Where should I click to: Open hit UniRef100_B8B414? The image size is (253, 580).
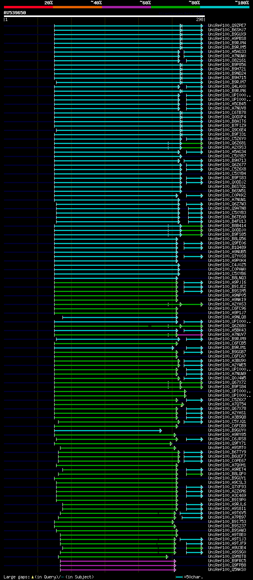point(227,226)
